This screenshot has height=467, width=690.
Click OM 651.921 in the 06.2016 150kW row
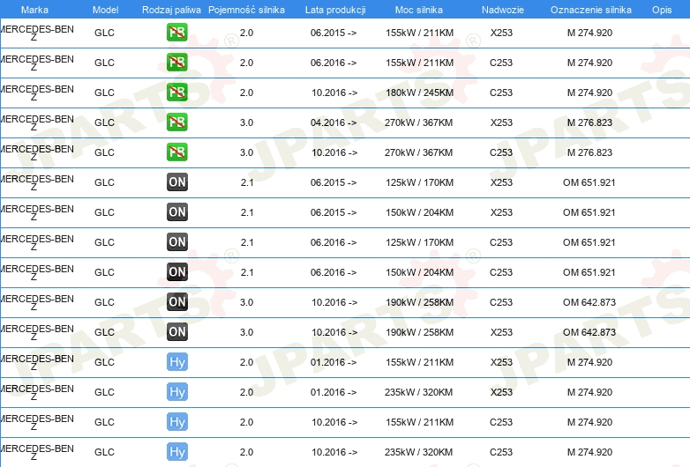(589, 272)
